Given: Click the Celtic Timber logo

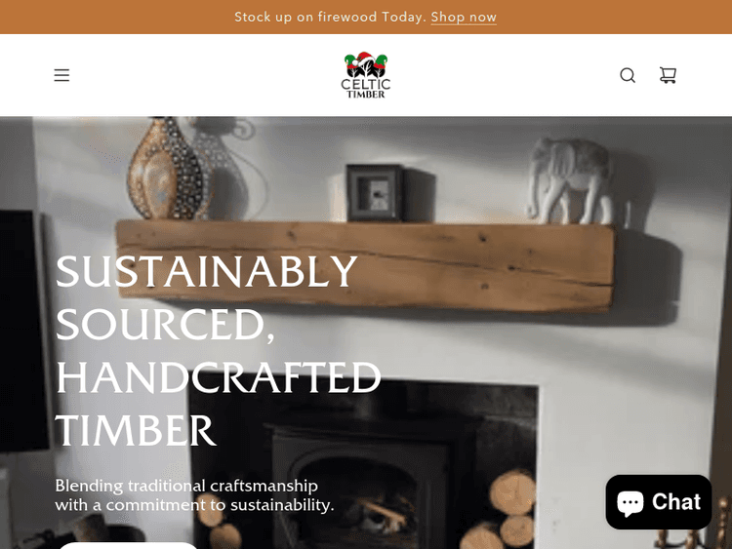Looking at the screenshot, I should pyautogui.click(x=366, y=75).
